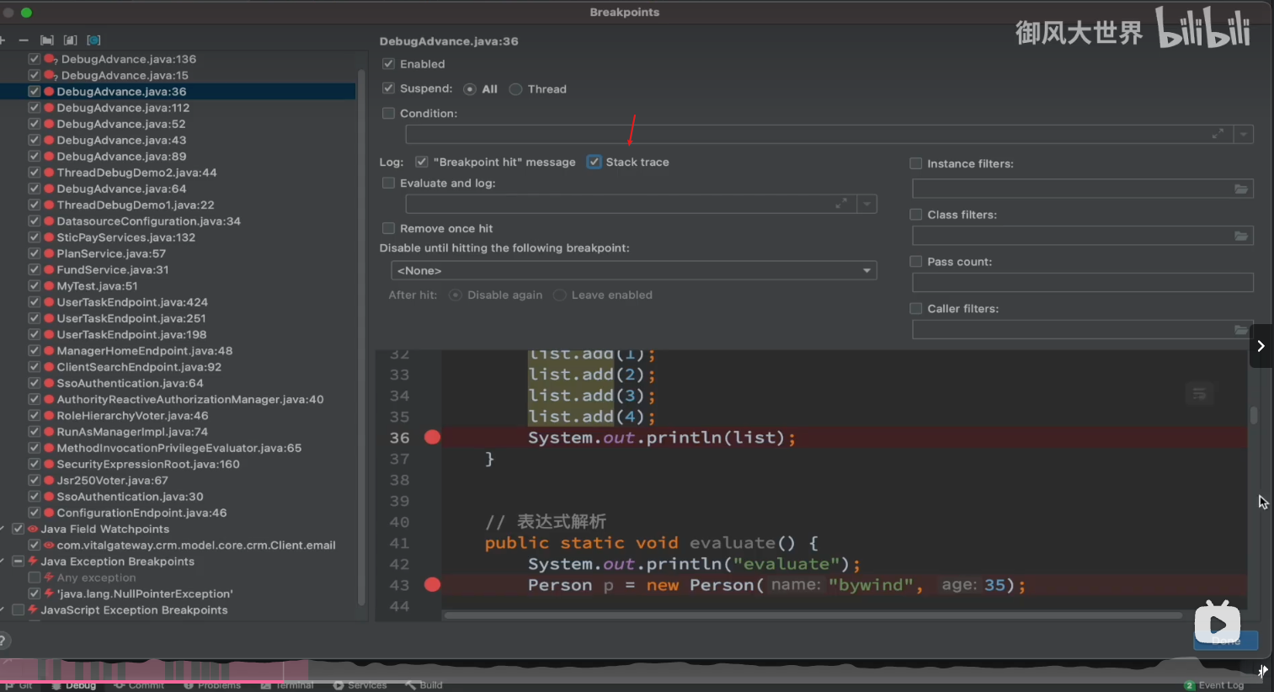
Task: Enable Evaluate and log checkbox
Action: (388, 183)
